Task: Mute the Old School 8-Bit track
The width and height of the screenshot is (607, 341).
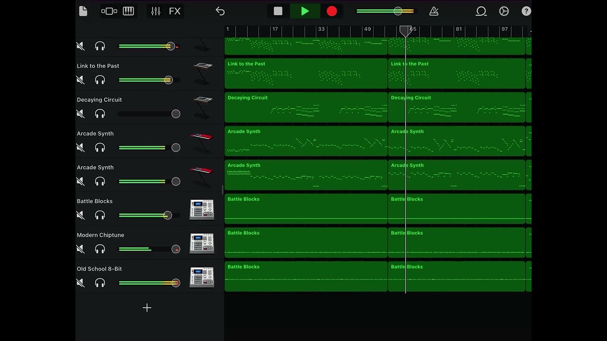Action: 81,283
